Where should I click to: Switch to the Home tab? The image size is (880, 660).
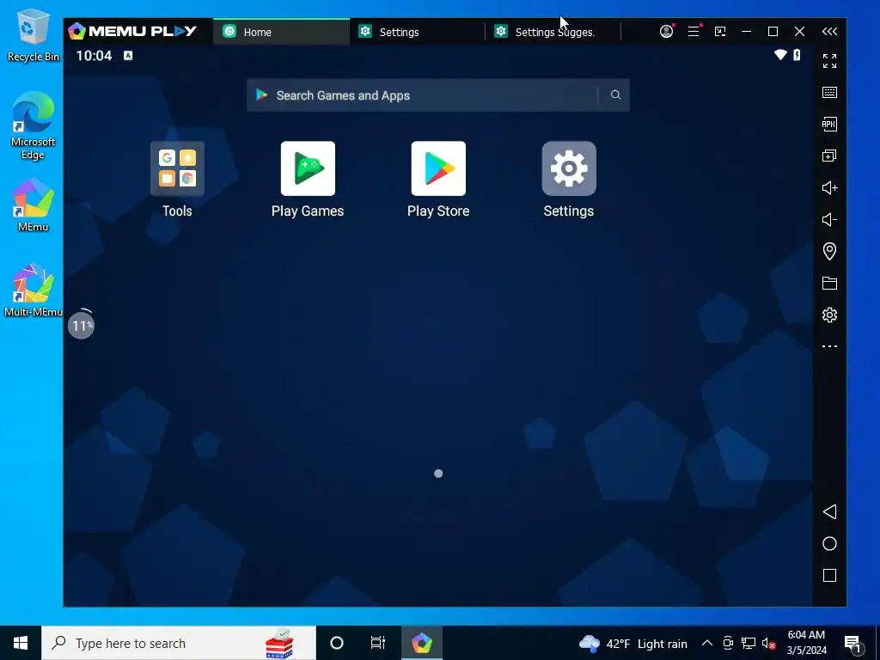pyautogui.click(x=281, y=32)
